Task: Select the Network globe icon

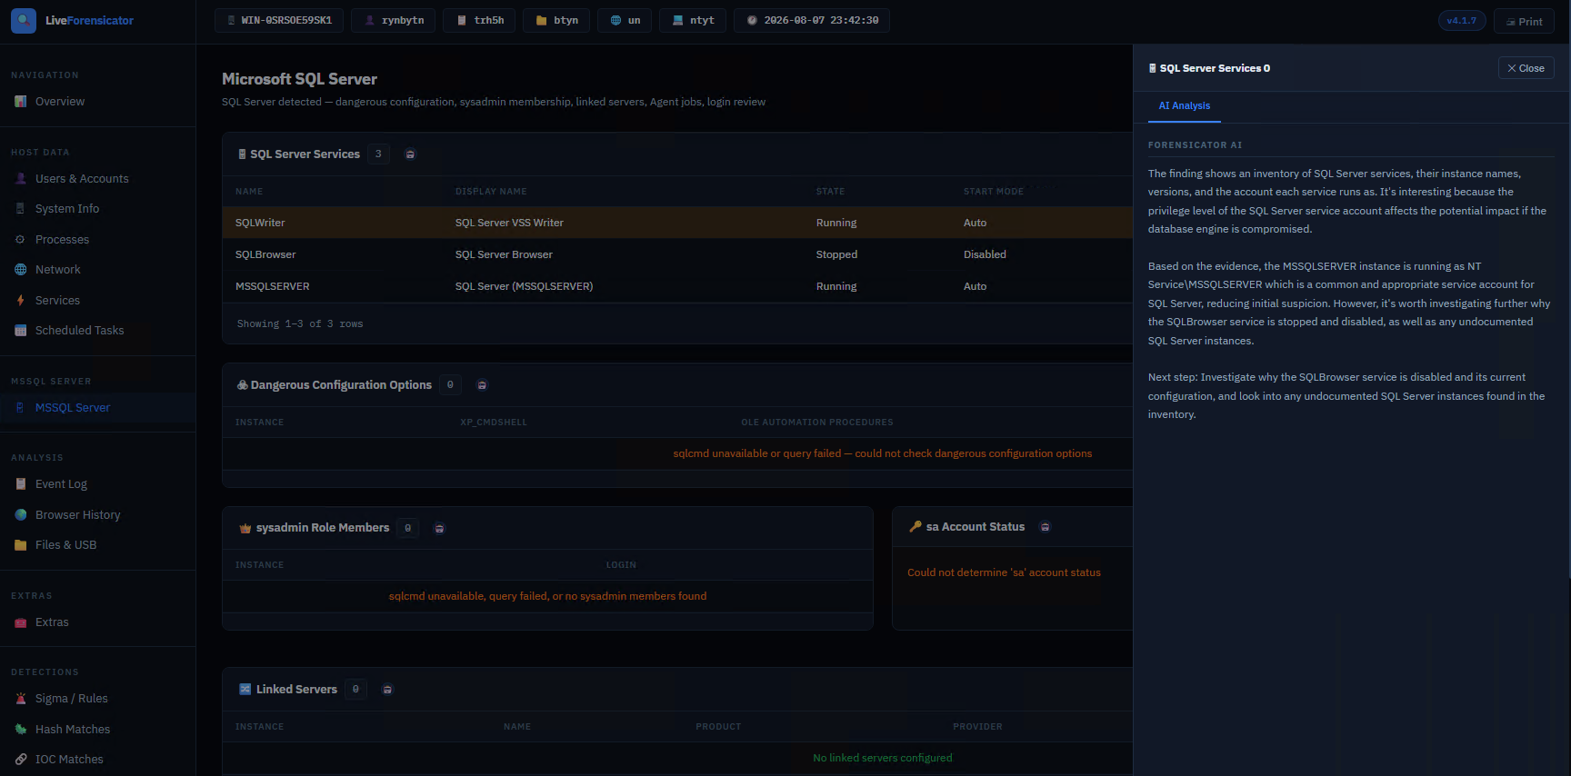Action: pyautogui.click(x=20, y=270)
